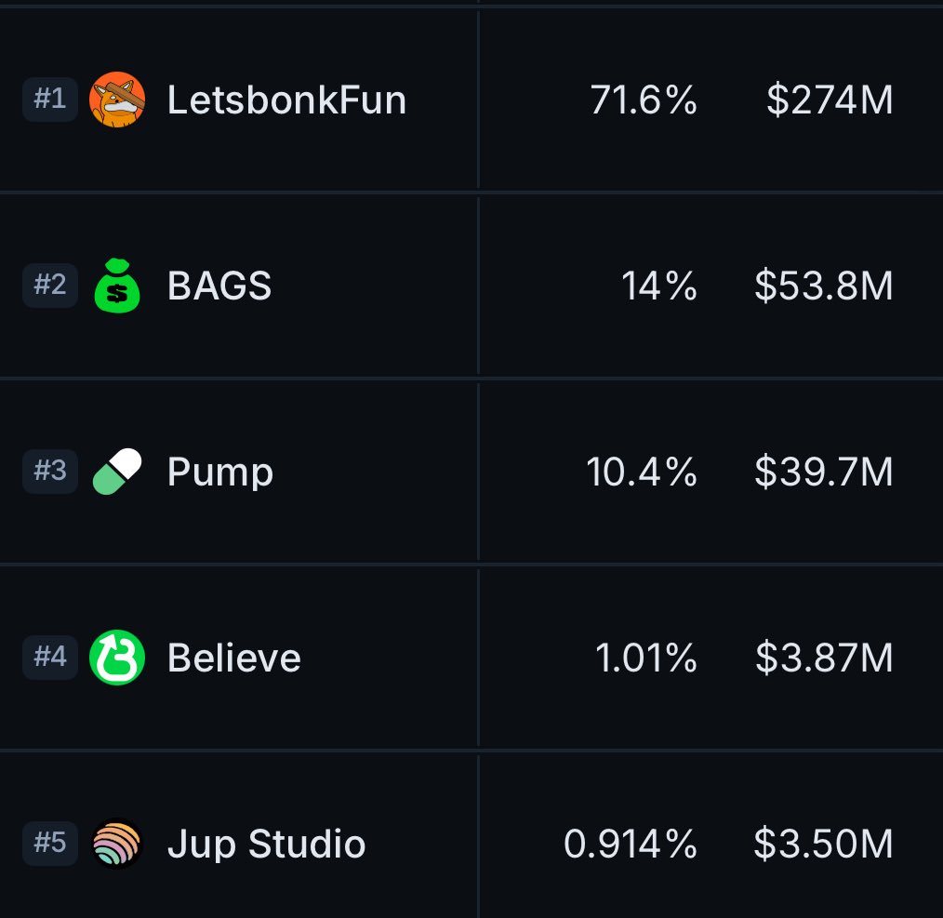Click the $3.50M volume for Jup Studio

point(823,844)
